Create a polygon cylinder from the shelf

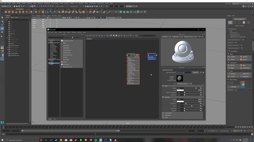pos(13,12)
